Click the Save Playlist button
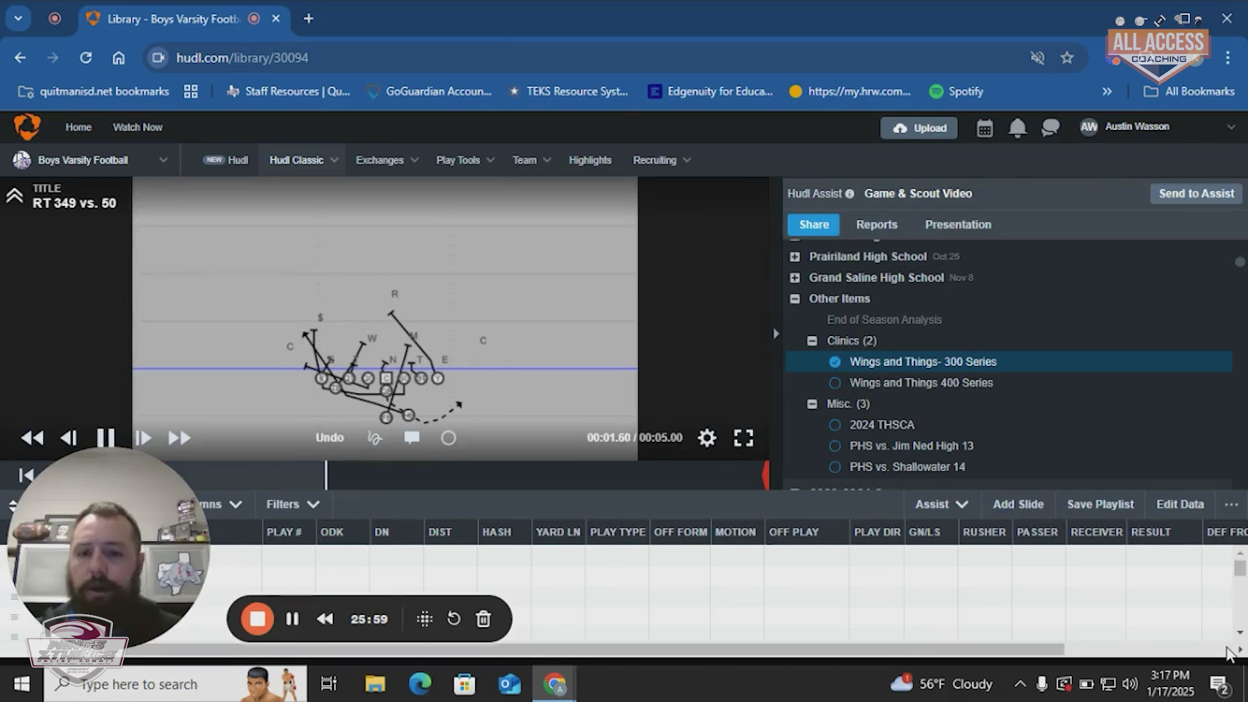The width and height of the screenshot is (1248, 702). 1100,504
